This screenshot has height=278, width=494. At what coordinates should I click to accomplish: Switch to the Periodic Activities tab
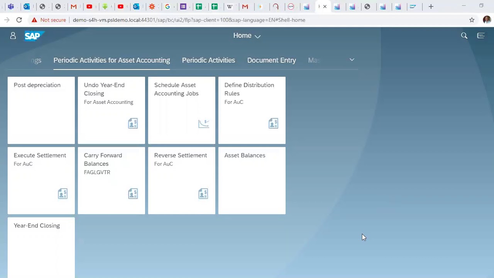coord(208,60)
